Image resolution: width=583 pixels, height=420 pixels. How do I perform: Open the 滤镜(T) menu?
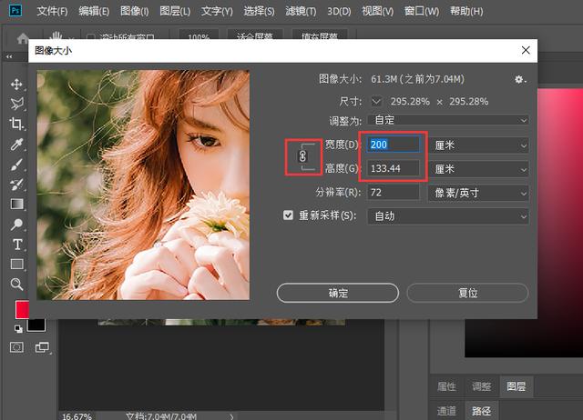pyautogui.click(x=300, y=12)
